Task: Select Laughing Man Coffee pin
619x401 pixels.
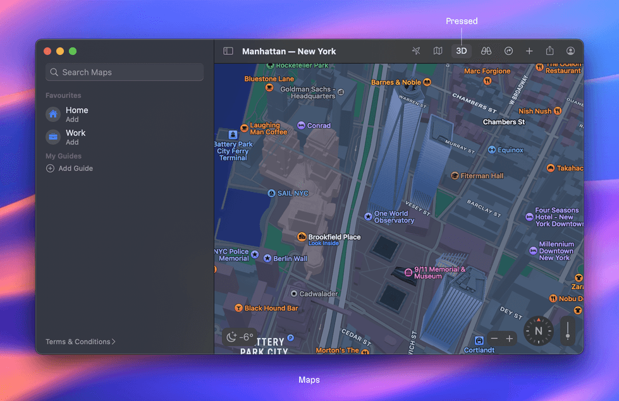Action: click(244, 128)
